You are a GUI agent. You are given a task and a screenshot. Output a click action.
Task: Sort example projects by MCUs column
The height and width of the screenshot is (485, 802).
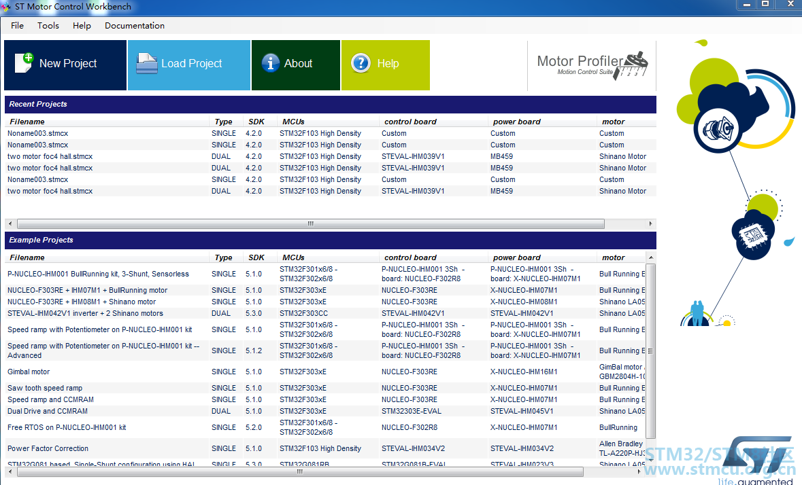[328, 257]
